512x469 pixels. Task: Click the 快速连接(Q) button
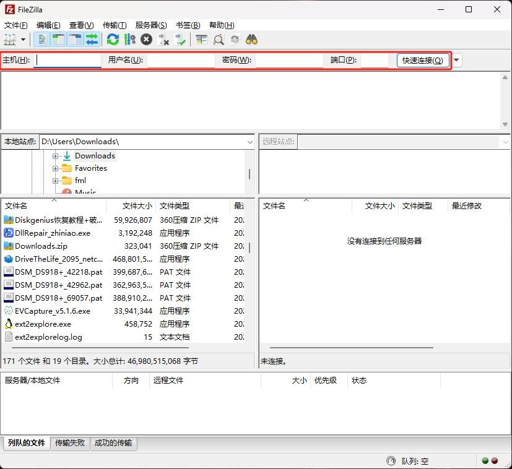click(422, 61)
